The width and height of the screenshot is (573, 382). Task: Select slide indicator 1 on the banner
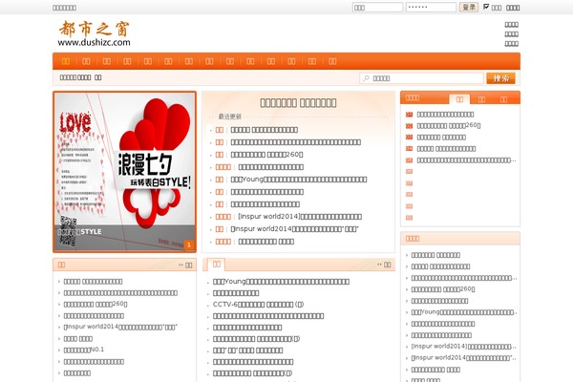coord(188,244)
